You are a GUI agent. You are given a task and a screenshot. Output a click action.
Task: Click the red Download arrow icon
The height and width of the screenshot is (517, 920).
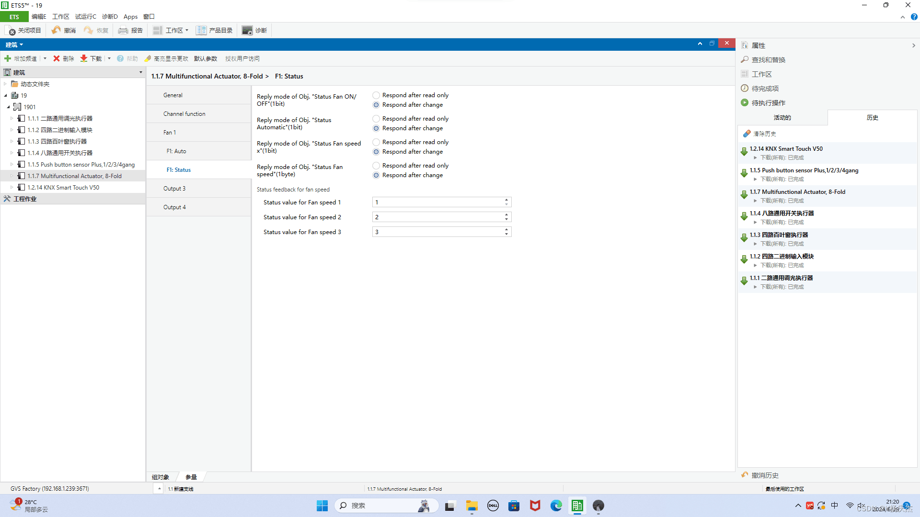(84, 58)
